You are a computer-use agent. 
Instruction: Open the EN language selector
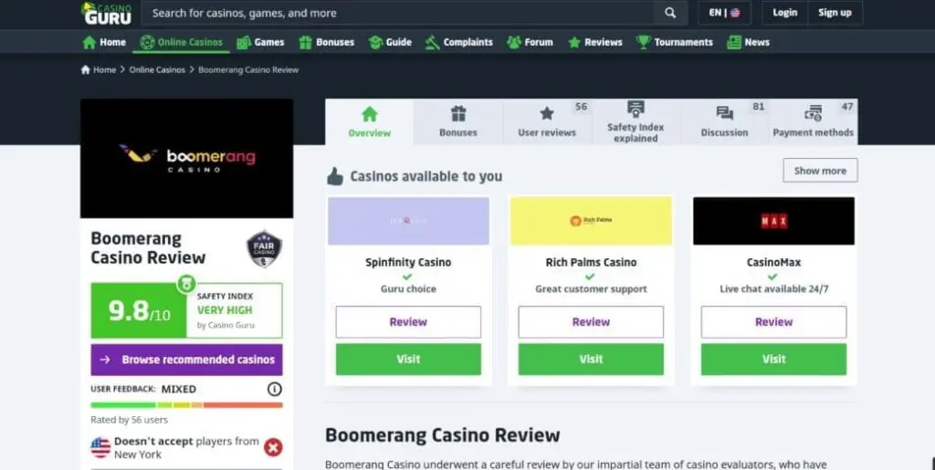coord(724,13)
